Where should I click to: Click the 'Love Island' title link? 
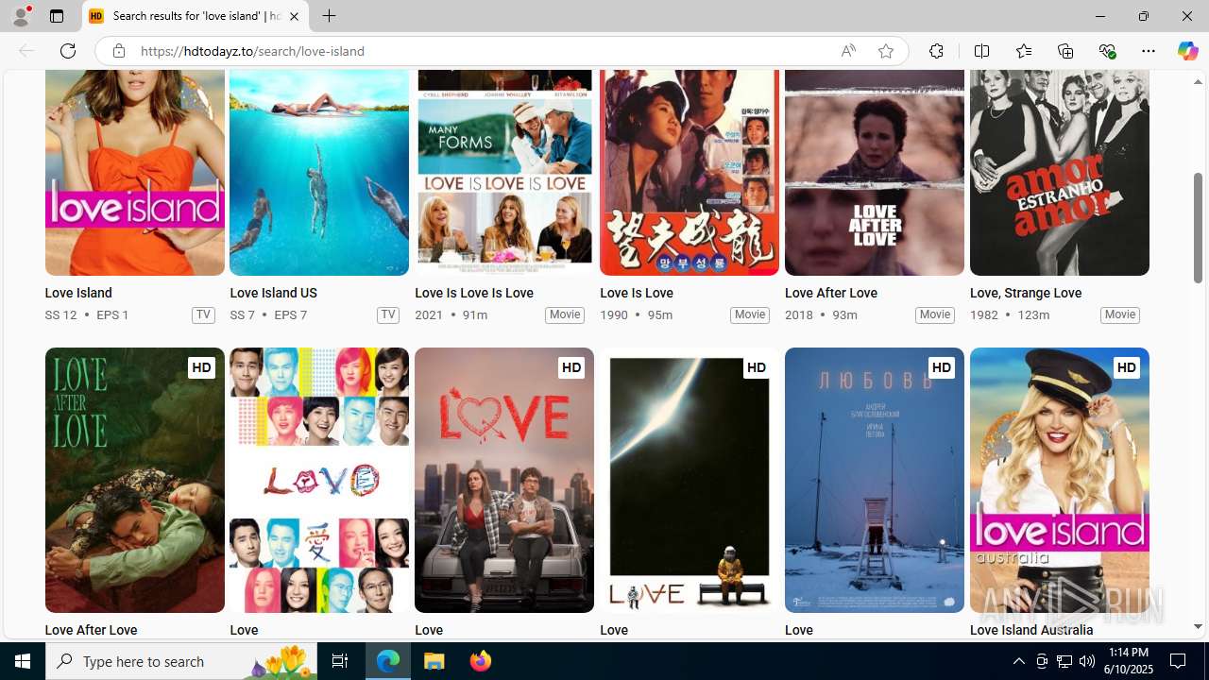pyautogui.click(x=78, y=293)
